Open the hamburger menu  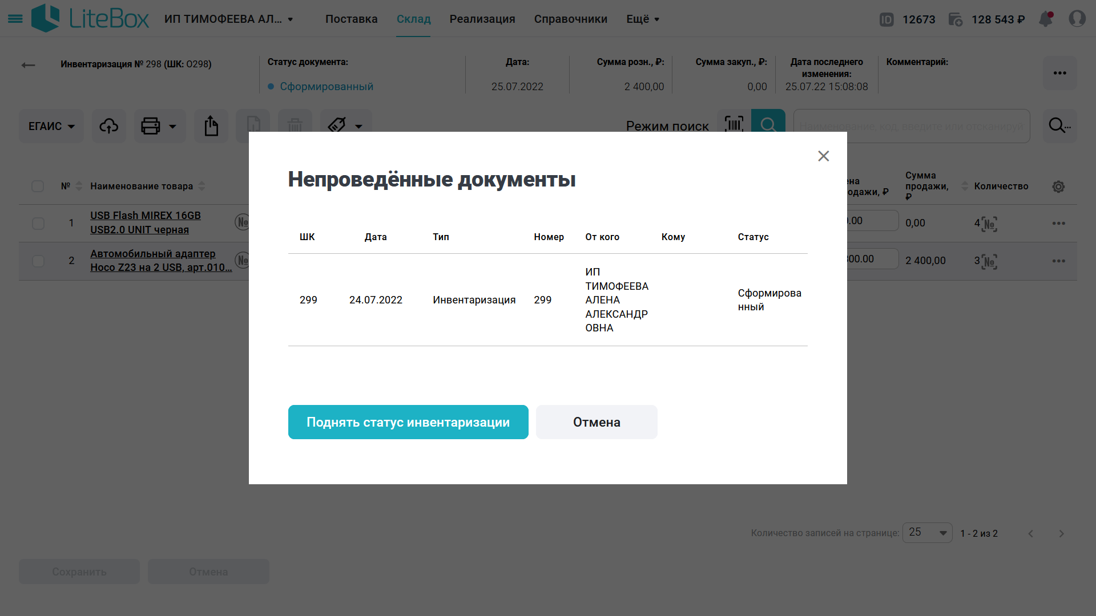click(15, 19)
